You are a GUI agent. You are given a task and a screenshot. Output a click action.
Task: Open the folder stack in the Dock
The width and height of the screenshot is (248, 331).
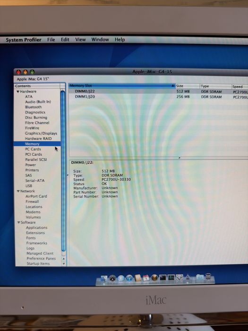(199, 278)
